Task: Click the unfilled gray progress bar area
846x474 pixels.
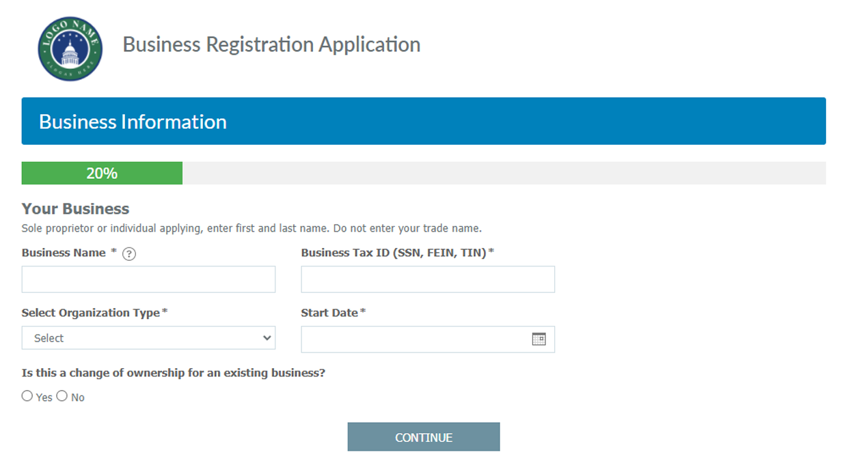Action: click(504, 173)
